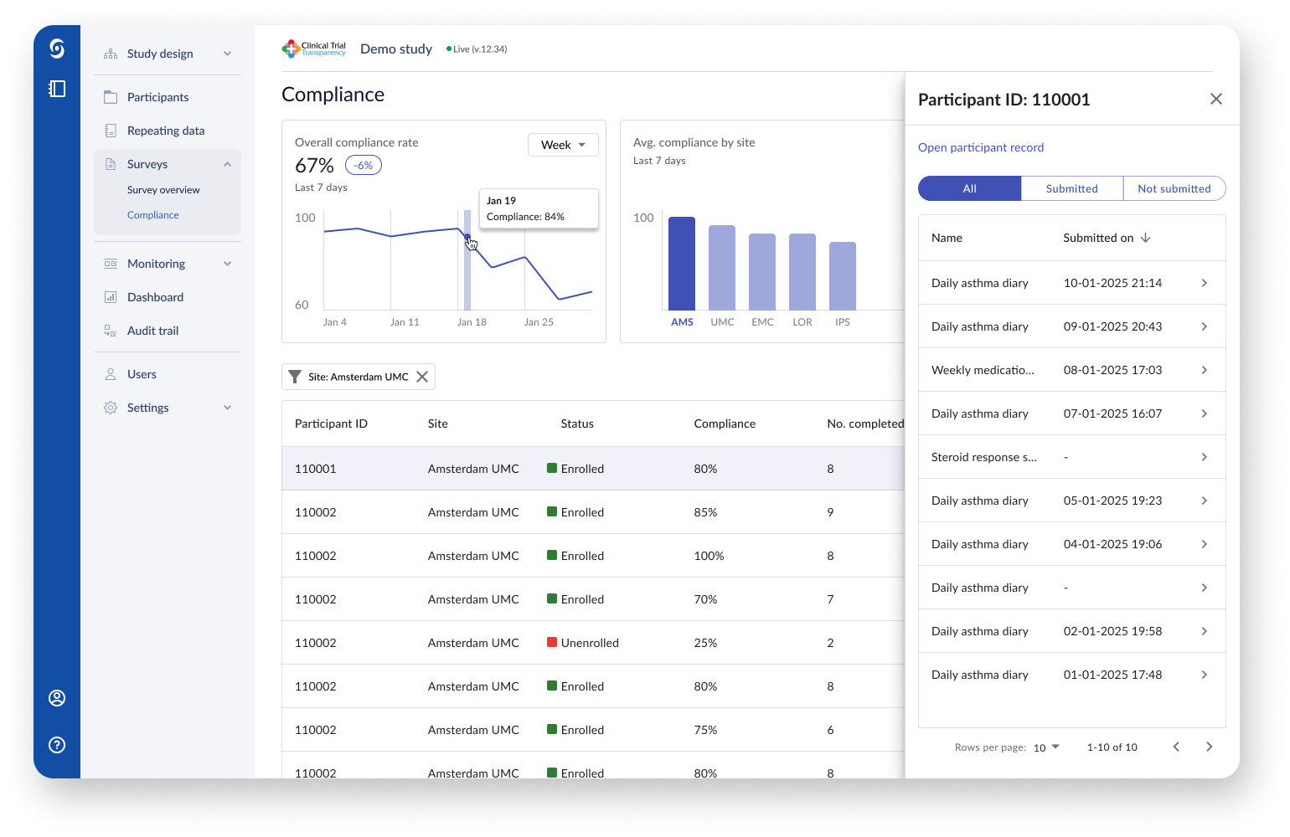Go to previous page of participant surveys
The image size is (1290, 837).
pos(1176,747)
